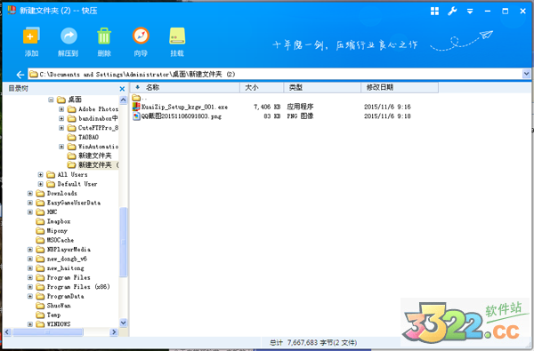Screen dimensions: 534x351
Task: Select the ProgramData folder in tree
Action: [60, 296]
